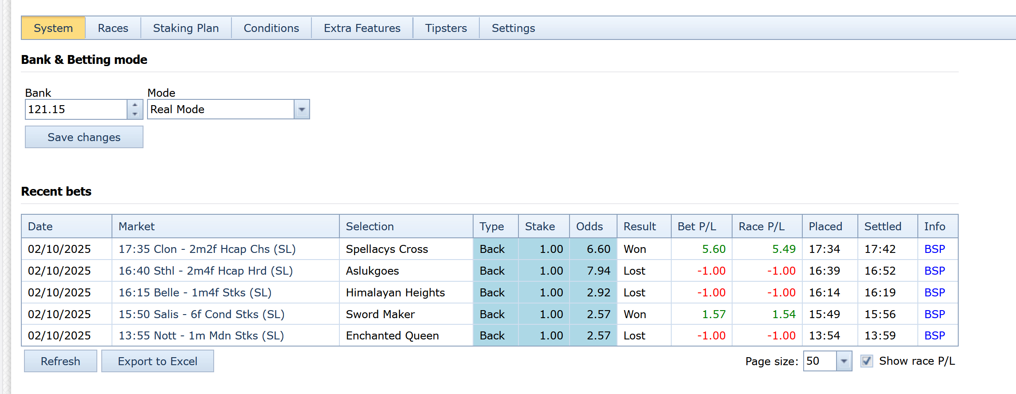1016x394 pixels.
Task: Expand the Page size dropdown
Action: (x=843, y=361)
